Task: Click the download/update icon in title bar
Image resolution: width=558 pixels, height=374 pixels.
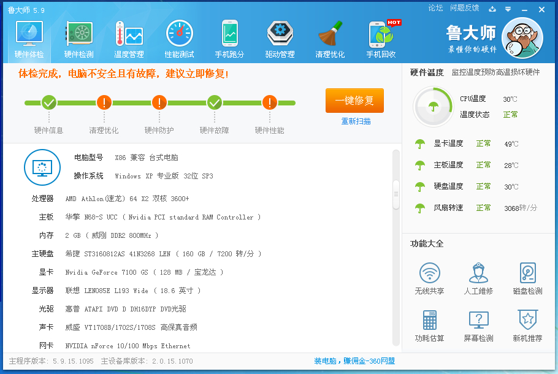Action: click(x=492, y=9)
